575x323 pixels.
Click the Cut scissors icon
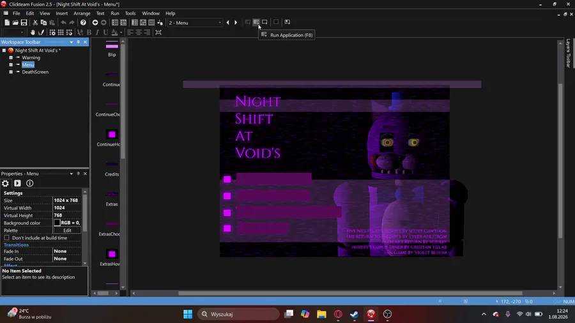(35, 23)
